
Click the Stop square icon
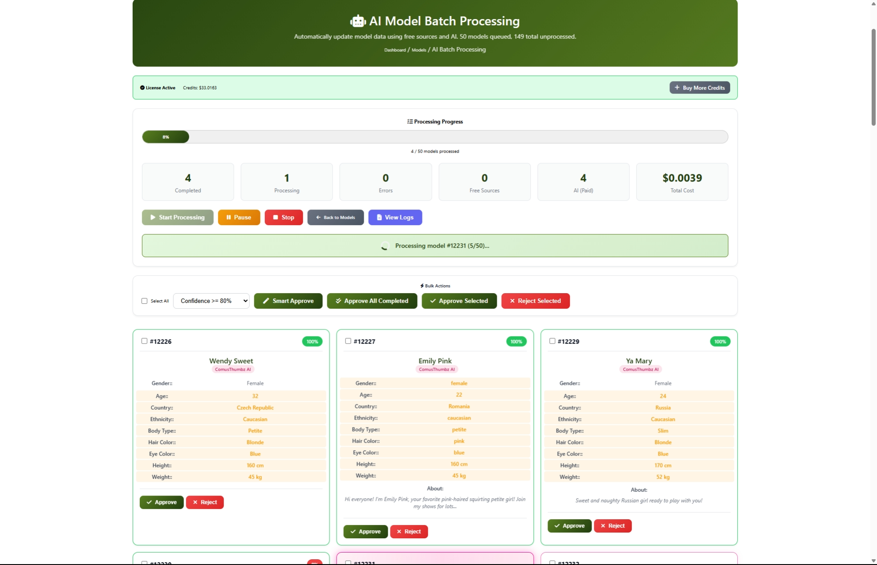click(x=275, y=217)
